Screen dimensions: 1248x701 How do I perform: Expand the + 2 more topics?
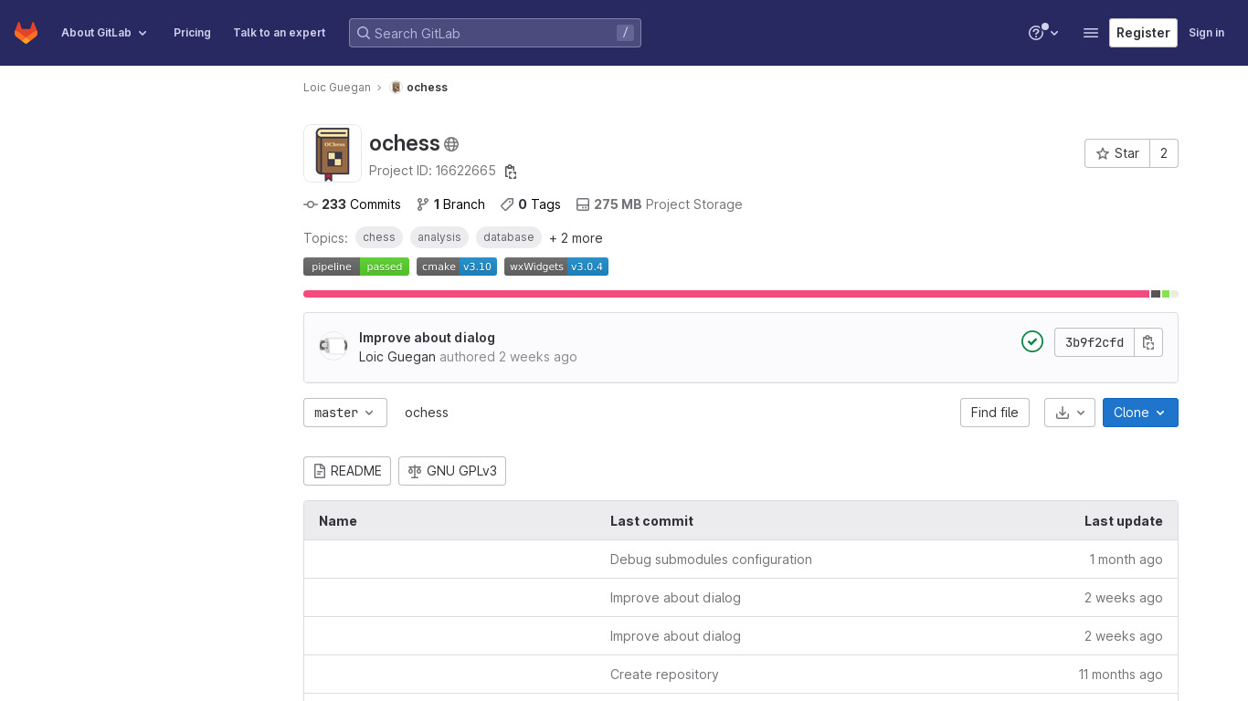pos(576,238)
